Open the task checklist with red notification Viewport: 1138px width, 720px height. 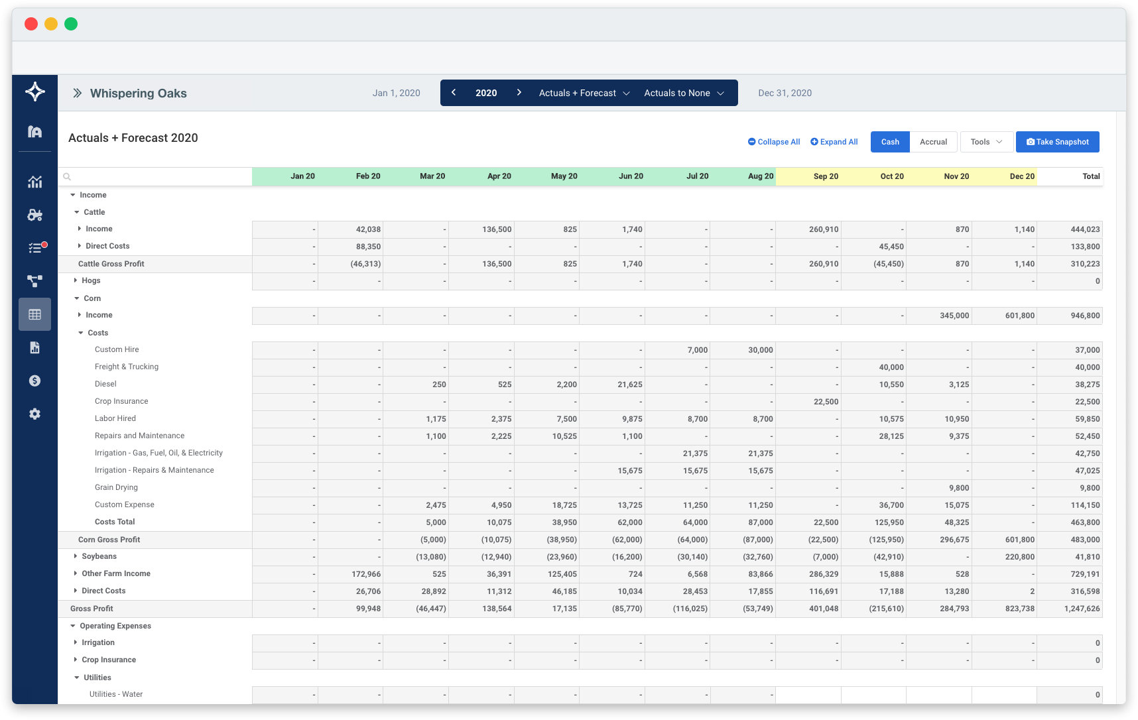pyautogui.click(x=35, y=248)
